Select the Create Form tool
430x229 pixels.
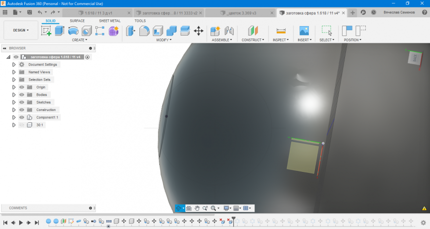[x=114, y=31]
